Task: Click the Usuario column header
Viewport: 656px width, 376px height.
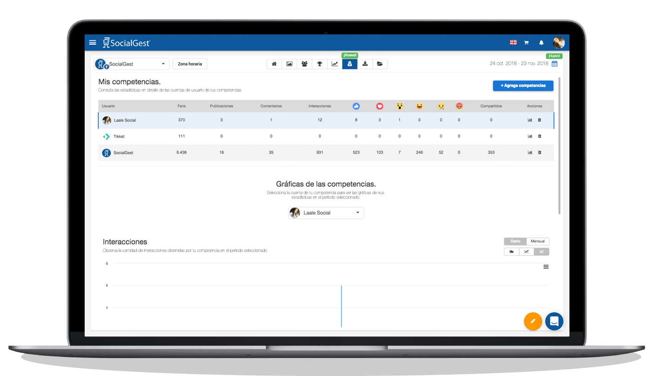Action: [108, 106]
